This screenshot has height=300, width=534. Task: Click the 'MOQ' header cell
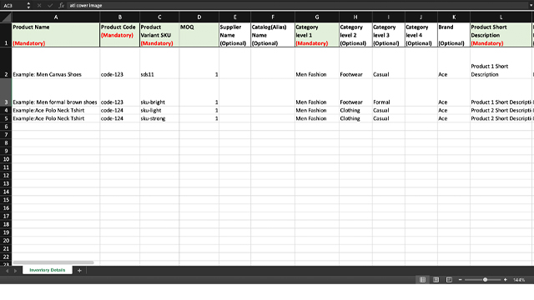[x=199, y=35]
